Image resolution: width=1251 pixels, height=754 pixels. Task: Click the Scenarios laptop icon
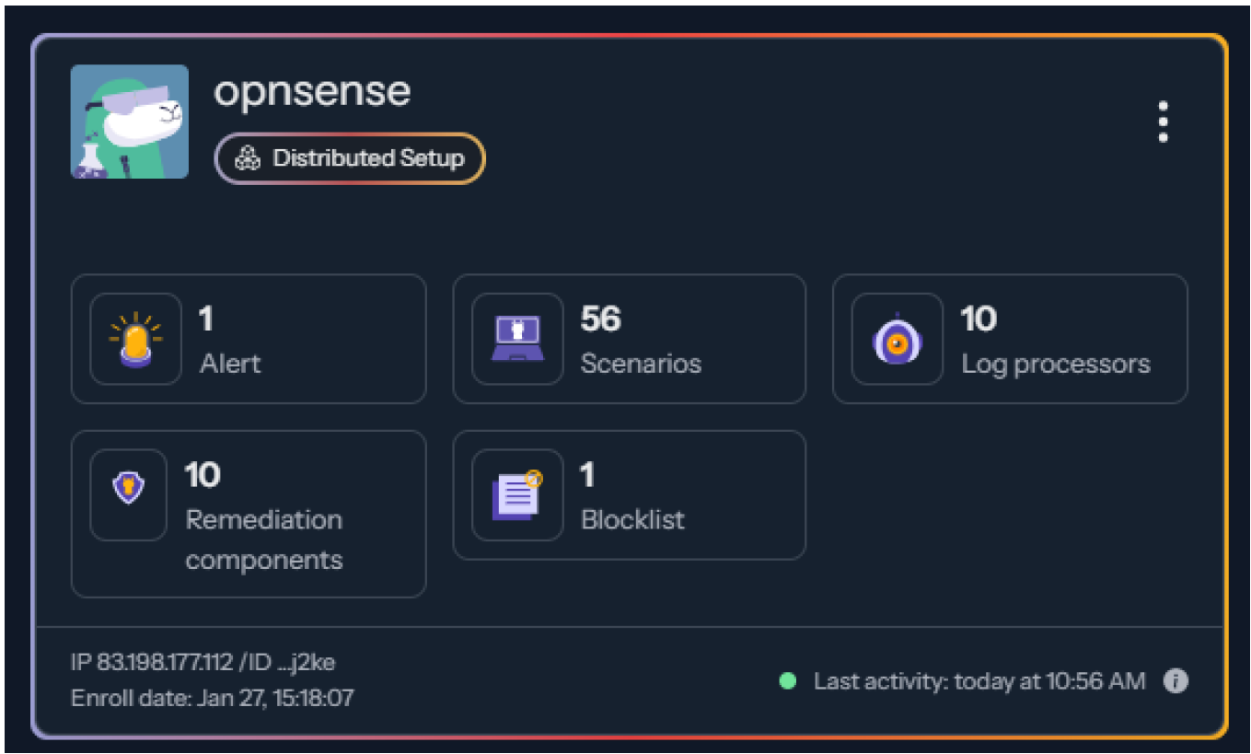[516, 339]
